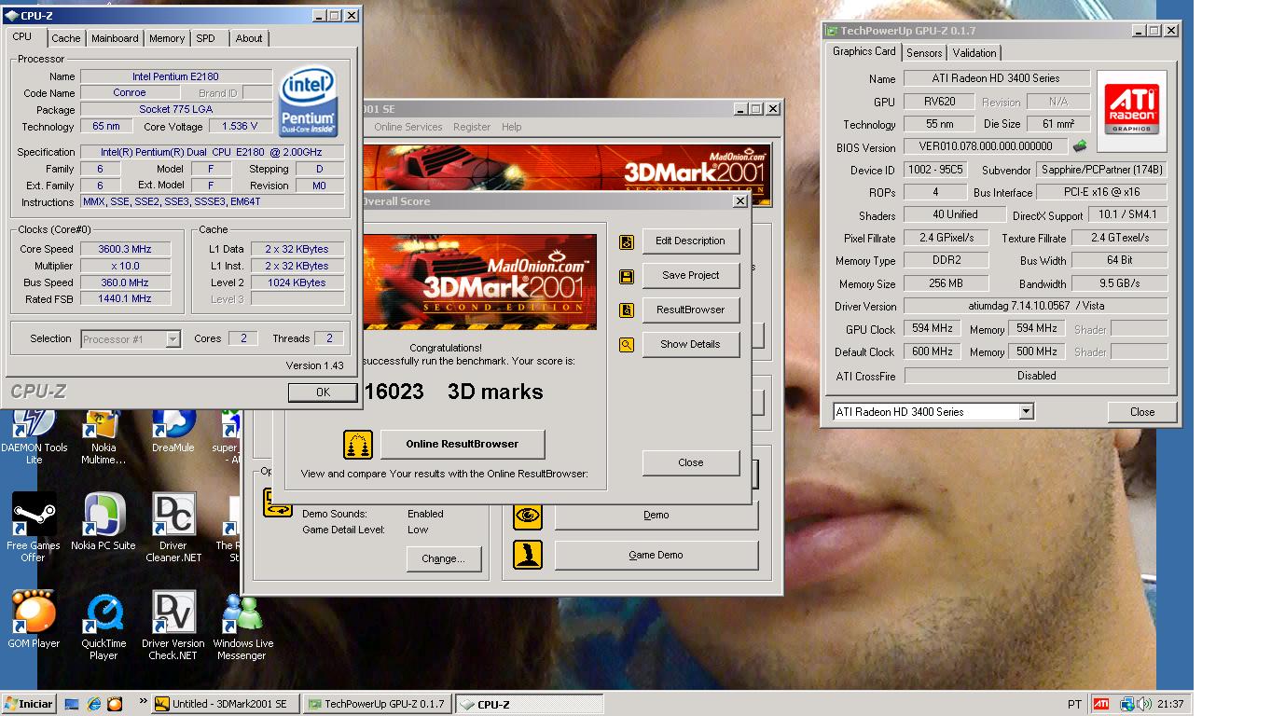Image resolution: width=1285 pixels, height=716 pixels.
Task: Click the Game Demo joystick icon
Action: [x=528, y=555]
